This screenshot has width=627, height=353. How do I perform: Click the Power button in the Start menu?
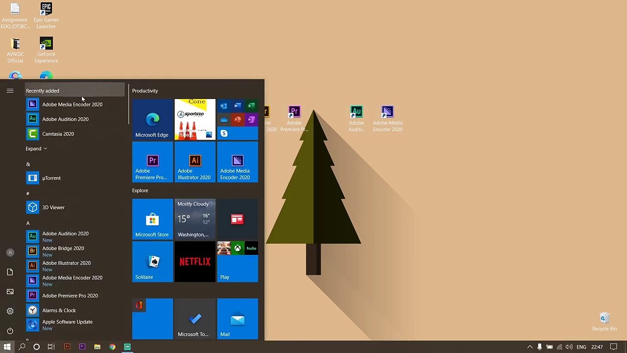point(10,331)
